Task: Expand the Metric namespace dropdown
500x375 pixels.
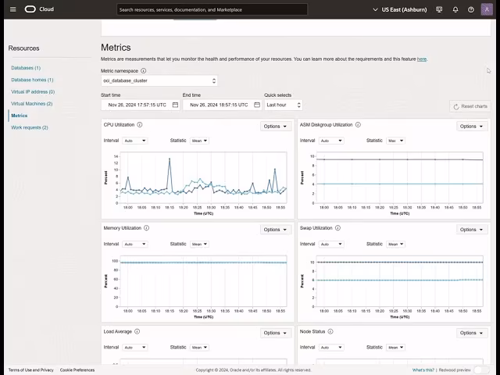Action: [x=159, y=80]
